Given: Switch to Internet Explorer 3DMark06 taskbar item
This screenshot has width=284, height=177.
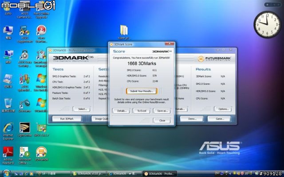Looking at the screenshot, I should click(x=124, y=174).
